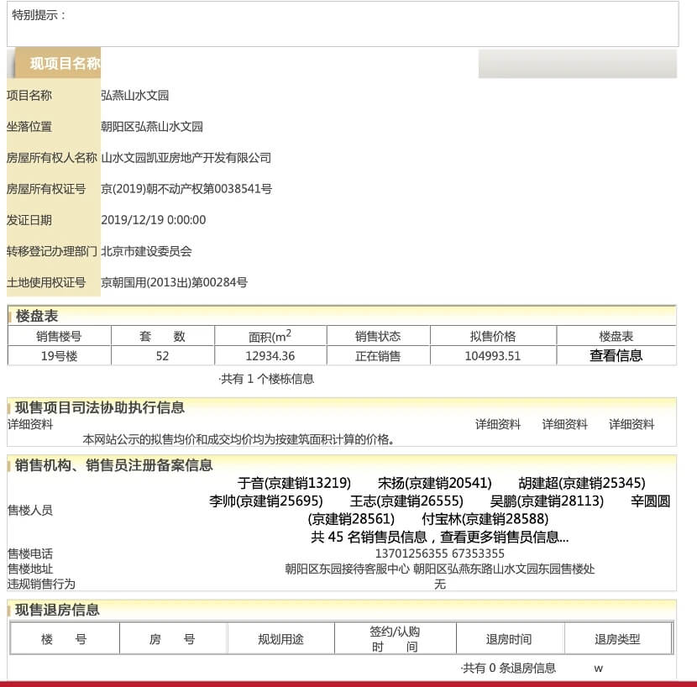
Task: Click salesperson 李帅(京建销25695)
Action: (265, 501)
